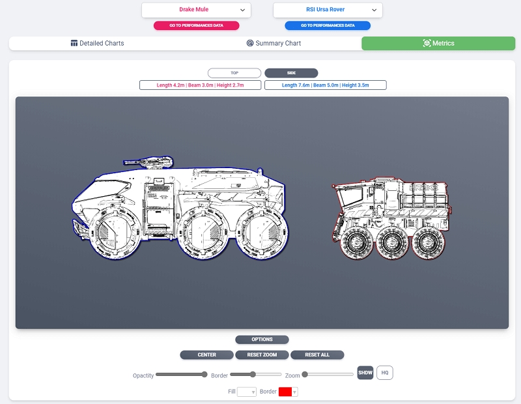This screenshot has width=521, height=404.
Task: Select the SIDE view option
Action: pos(291,73)
